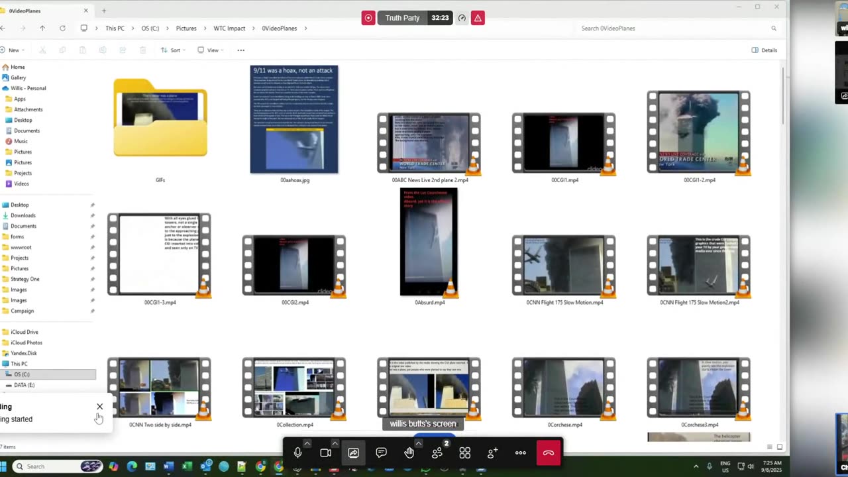848x477 pixels.
Task: Raise hand in the meeting
Action: [409, 453]
